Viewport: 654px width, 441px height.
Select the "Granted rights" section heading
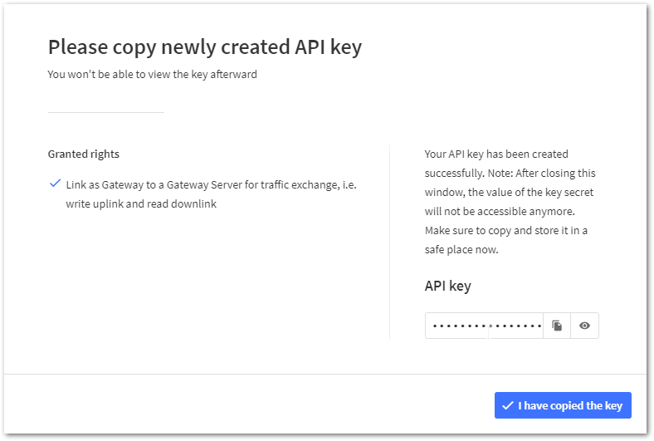click(x=83, y=154)
